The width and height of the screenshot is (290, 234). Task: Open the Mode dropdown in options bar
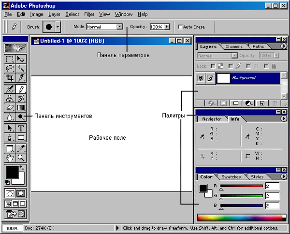click(120, 27)
